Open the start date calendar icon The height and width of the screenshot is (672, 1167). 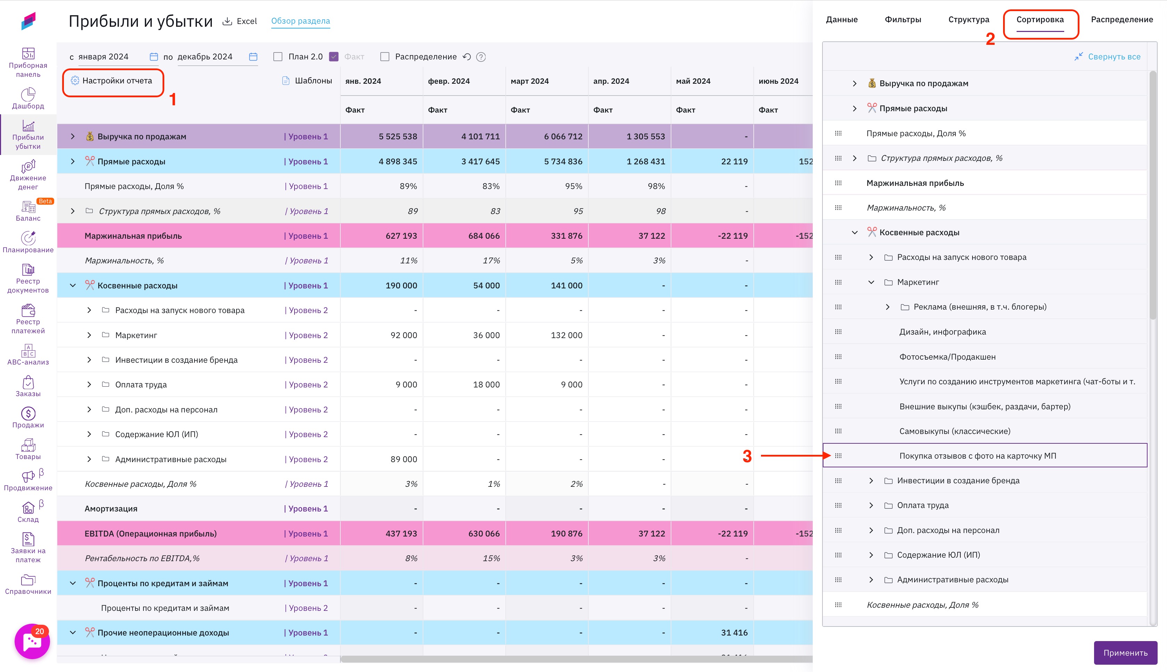pyautogui.click(x=154, y=57)
